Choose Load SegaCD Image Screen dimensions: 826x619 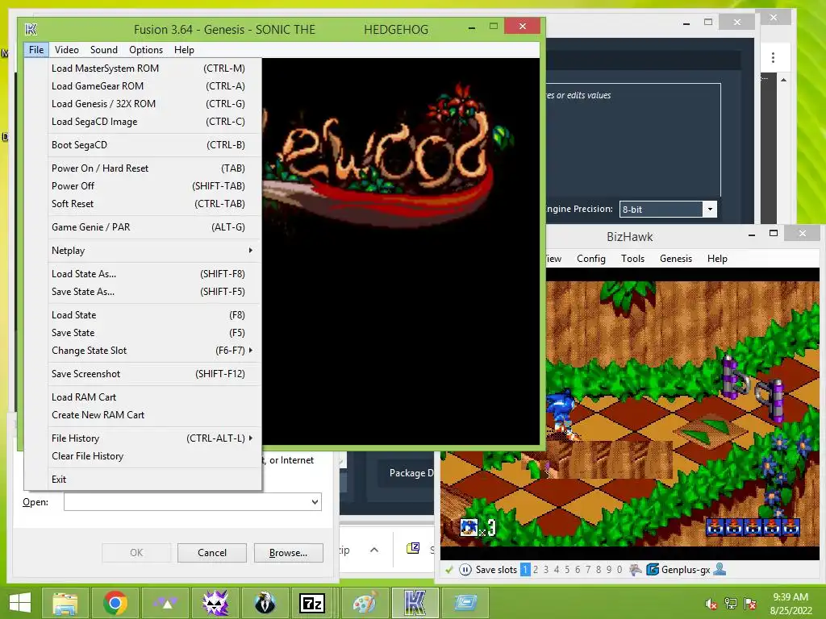152,122
